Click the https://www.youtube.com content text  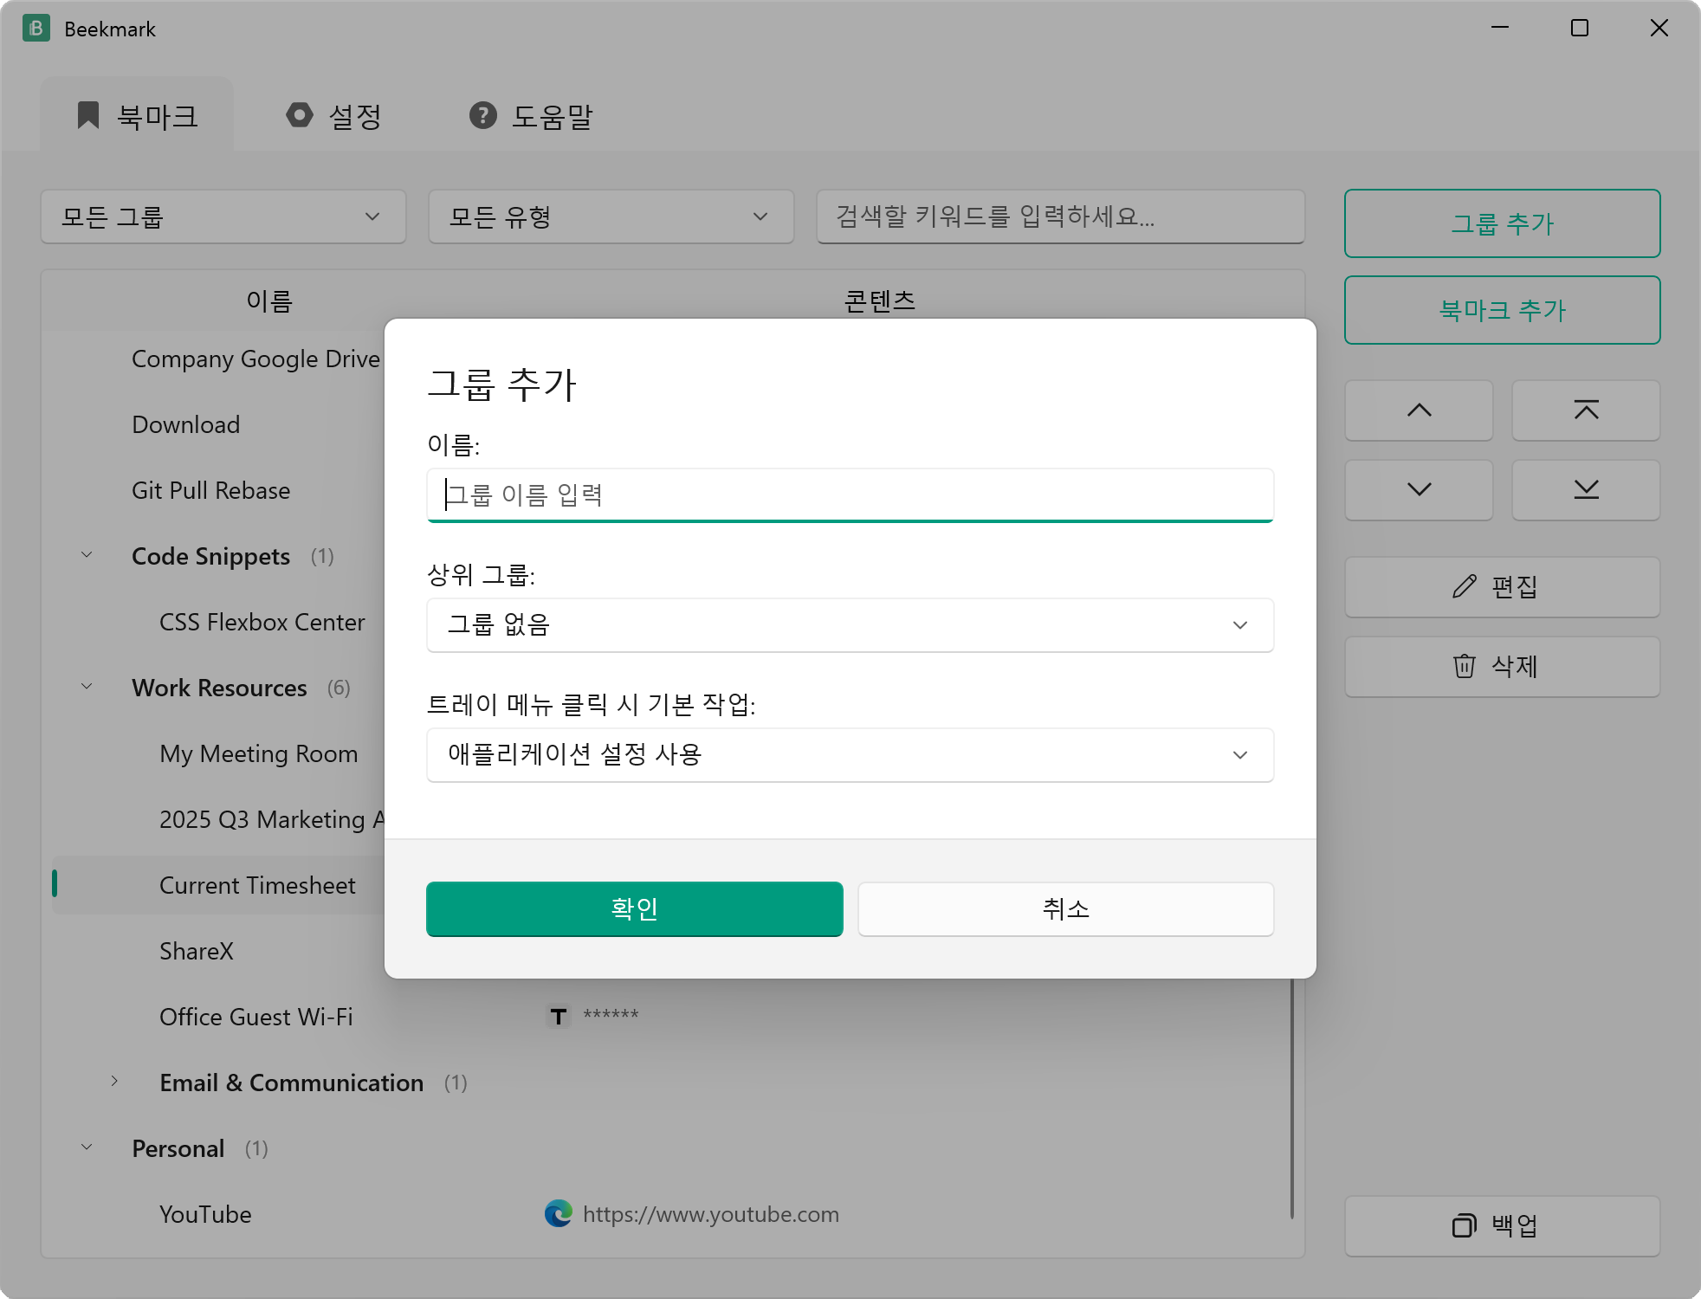coord(711,1214)
